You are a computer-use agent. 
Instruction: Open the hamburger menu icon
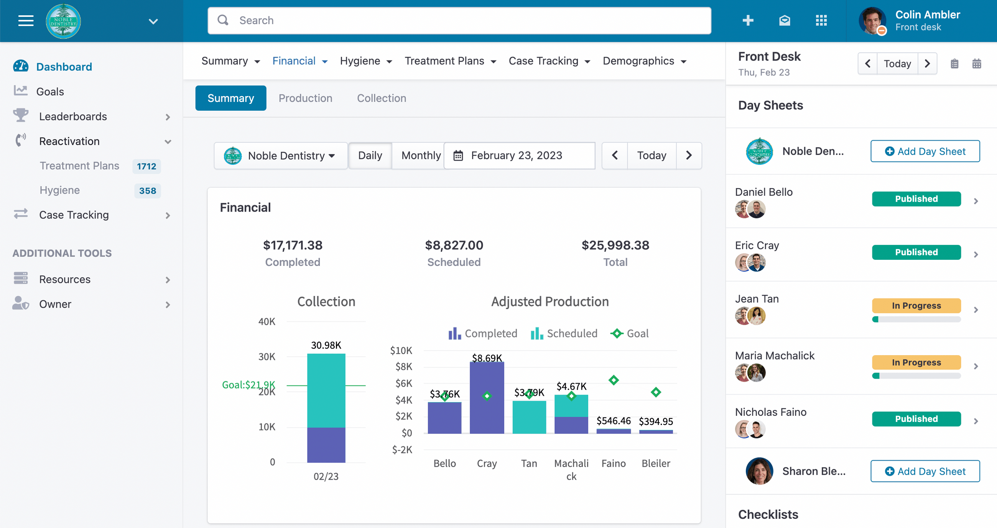tap(26, 21)
